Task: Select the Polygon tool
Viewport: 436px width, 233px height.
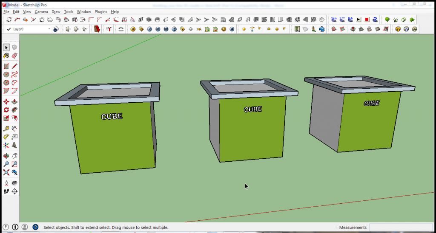Action: pyautogui.click(x=6, y=83)
